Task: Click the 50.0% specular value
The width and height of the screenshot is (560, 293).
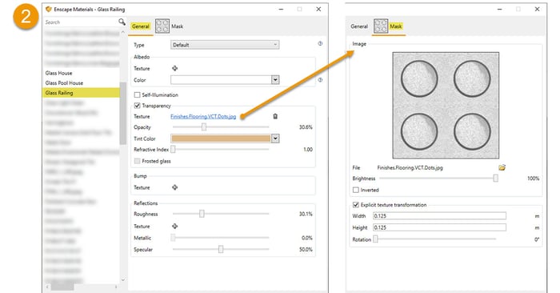Action: click(x=306, y=250)
